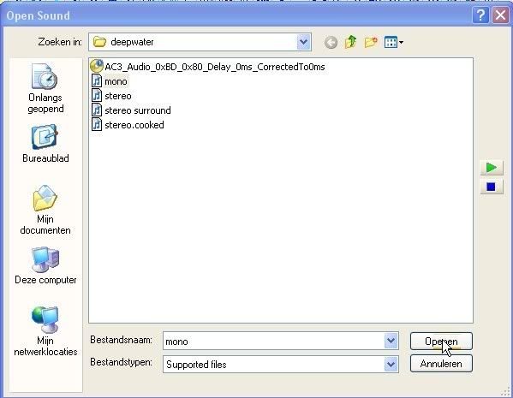Screen dimensions: 513x398
Task: Click the Openen button
Action: (441, 342)
